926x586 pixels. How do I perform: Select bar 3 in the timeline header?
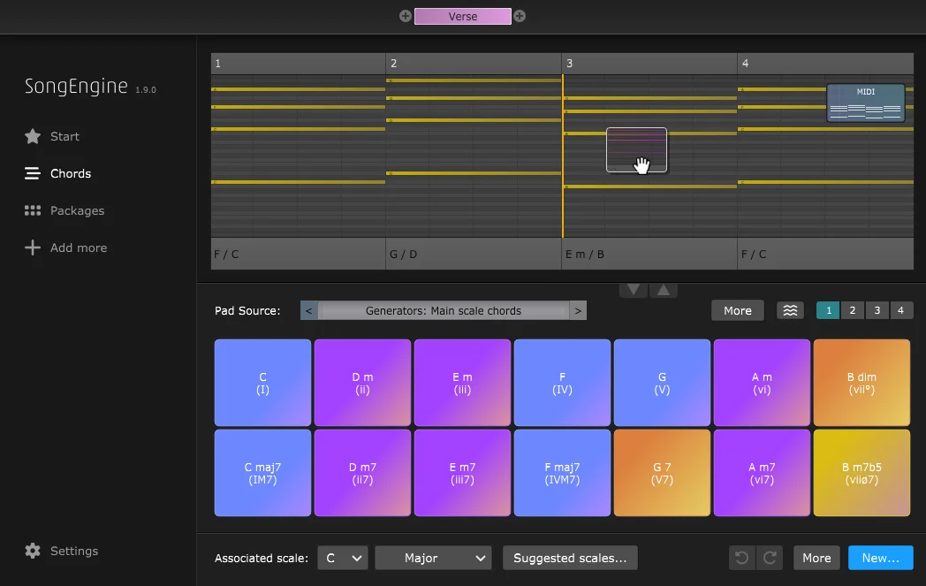pyautogui.click(x=649, y=64)
